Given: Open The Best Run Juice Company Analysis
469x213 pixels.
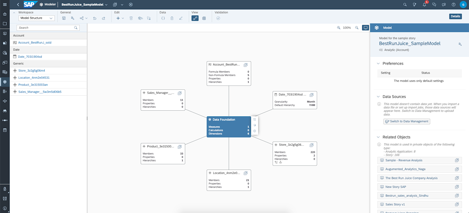Looking at the screenshot, I should click(x=420, y=178).
